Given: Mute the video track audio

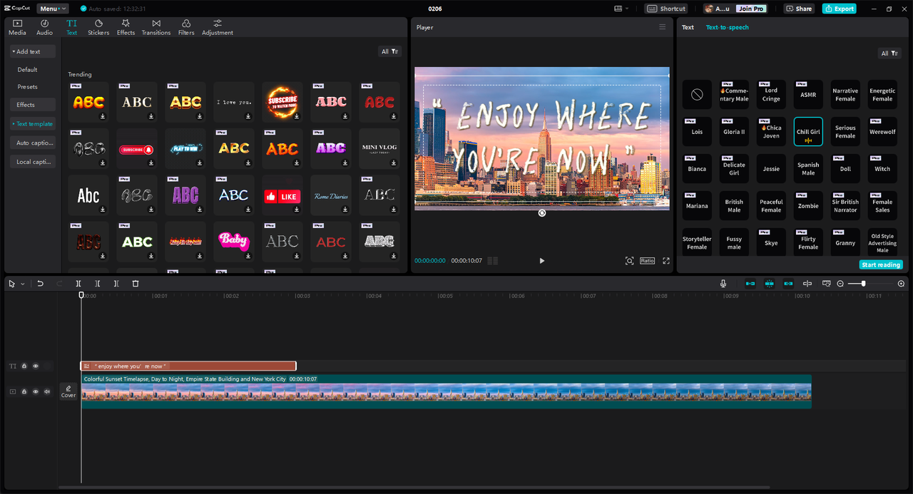Looking at the screenshot, I should click(x=47, y=391).
